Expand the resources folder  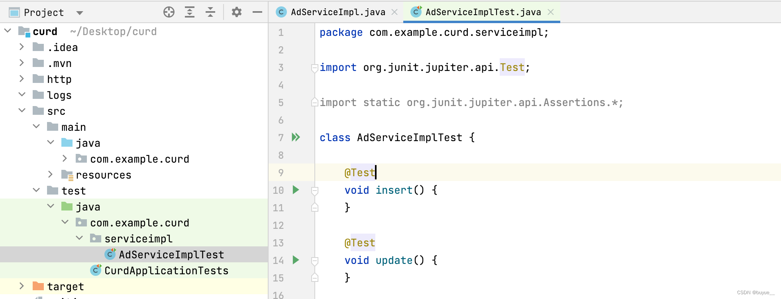[x=51, y=174]
